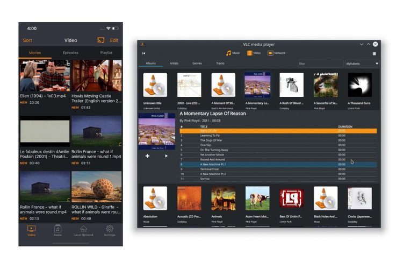Select the Unknown title album cover

pos(155,85)
